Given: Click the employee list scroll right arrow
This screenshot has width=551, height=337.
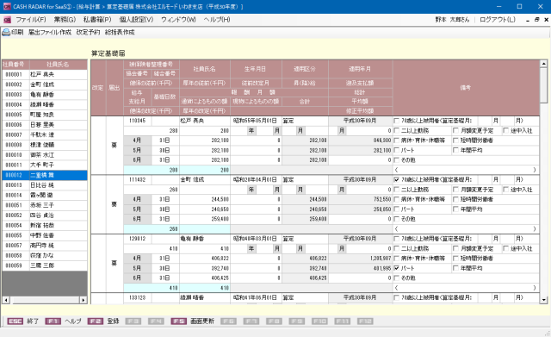Looking at the screenshot, I should (x=84, y=300).
